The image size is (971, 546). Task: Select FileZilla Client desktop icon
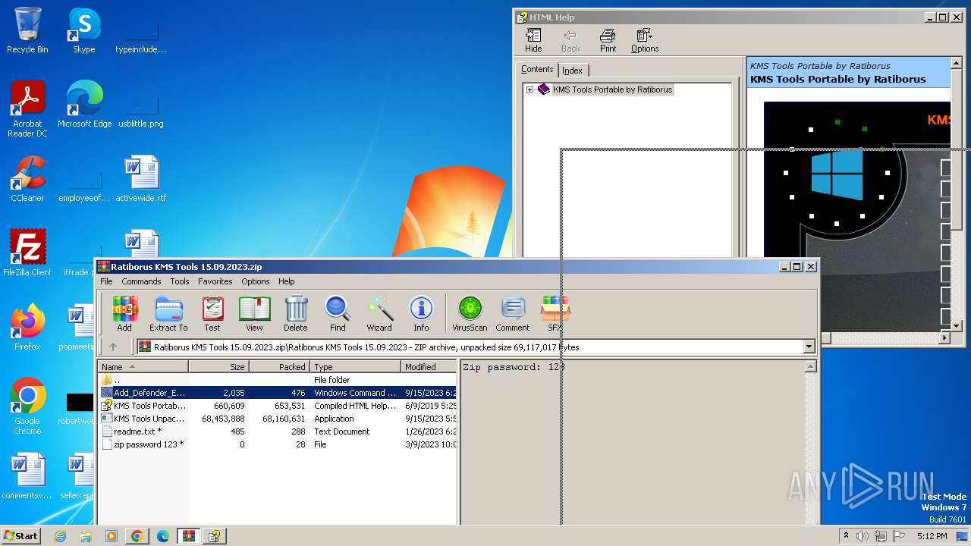27,253
